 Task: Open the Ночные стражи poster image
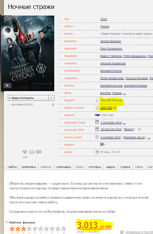(28, 53)
